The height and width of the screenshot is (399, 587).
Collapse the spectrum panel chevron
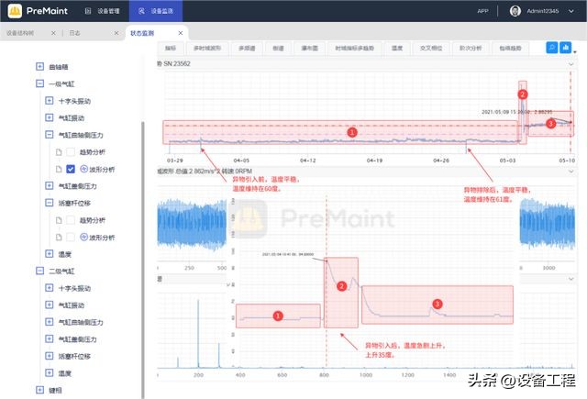pyautogui.click(x=570, y=279)
